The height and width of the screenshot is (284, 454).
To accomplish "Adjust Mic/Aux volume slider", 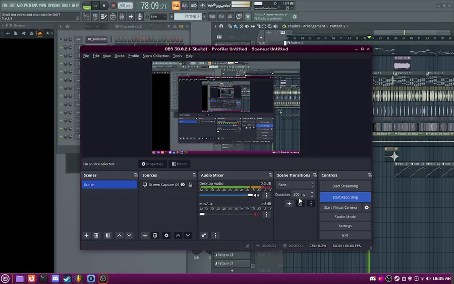I will (x=226, y=214).
